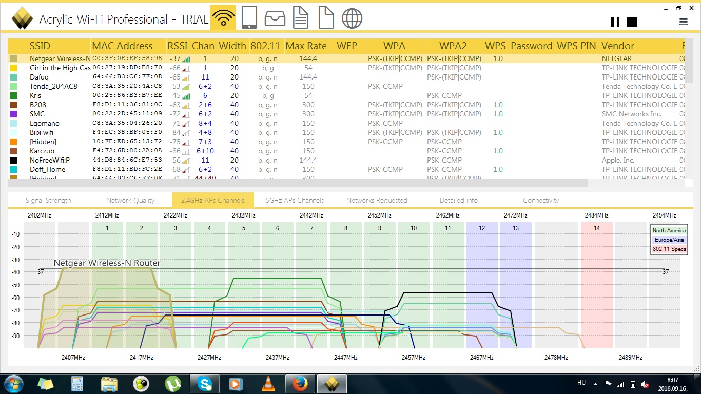Open the Connectivity tab
Screen dimensions: 701x394
coord(541,200)
